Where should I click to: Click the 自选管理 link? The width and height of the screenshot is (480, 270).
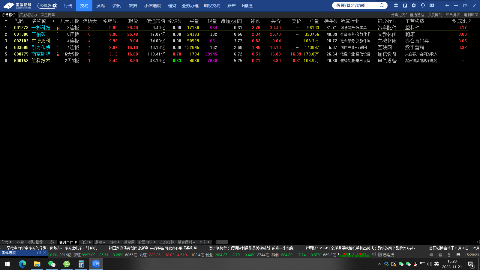417,15
